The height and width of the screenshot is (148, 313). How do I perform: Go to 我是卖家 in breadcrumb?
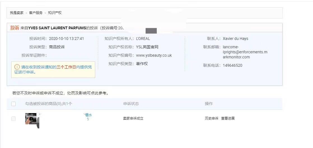(17, 13)
